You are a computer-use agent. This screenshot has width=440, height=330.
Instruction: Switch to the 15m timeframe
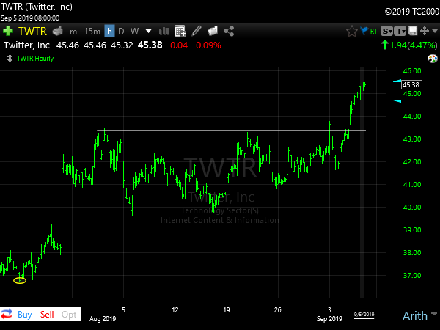tap(92, 31)
